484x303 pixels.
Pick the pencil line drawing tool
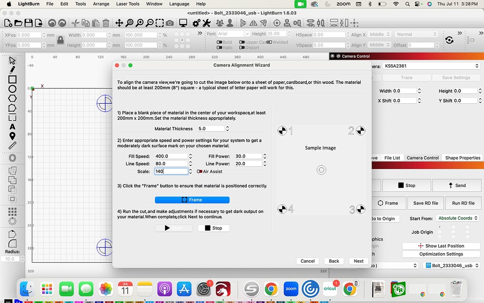(x=12, y=70)
